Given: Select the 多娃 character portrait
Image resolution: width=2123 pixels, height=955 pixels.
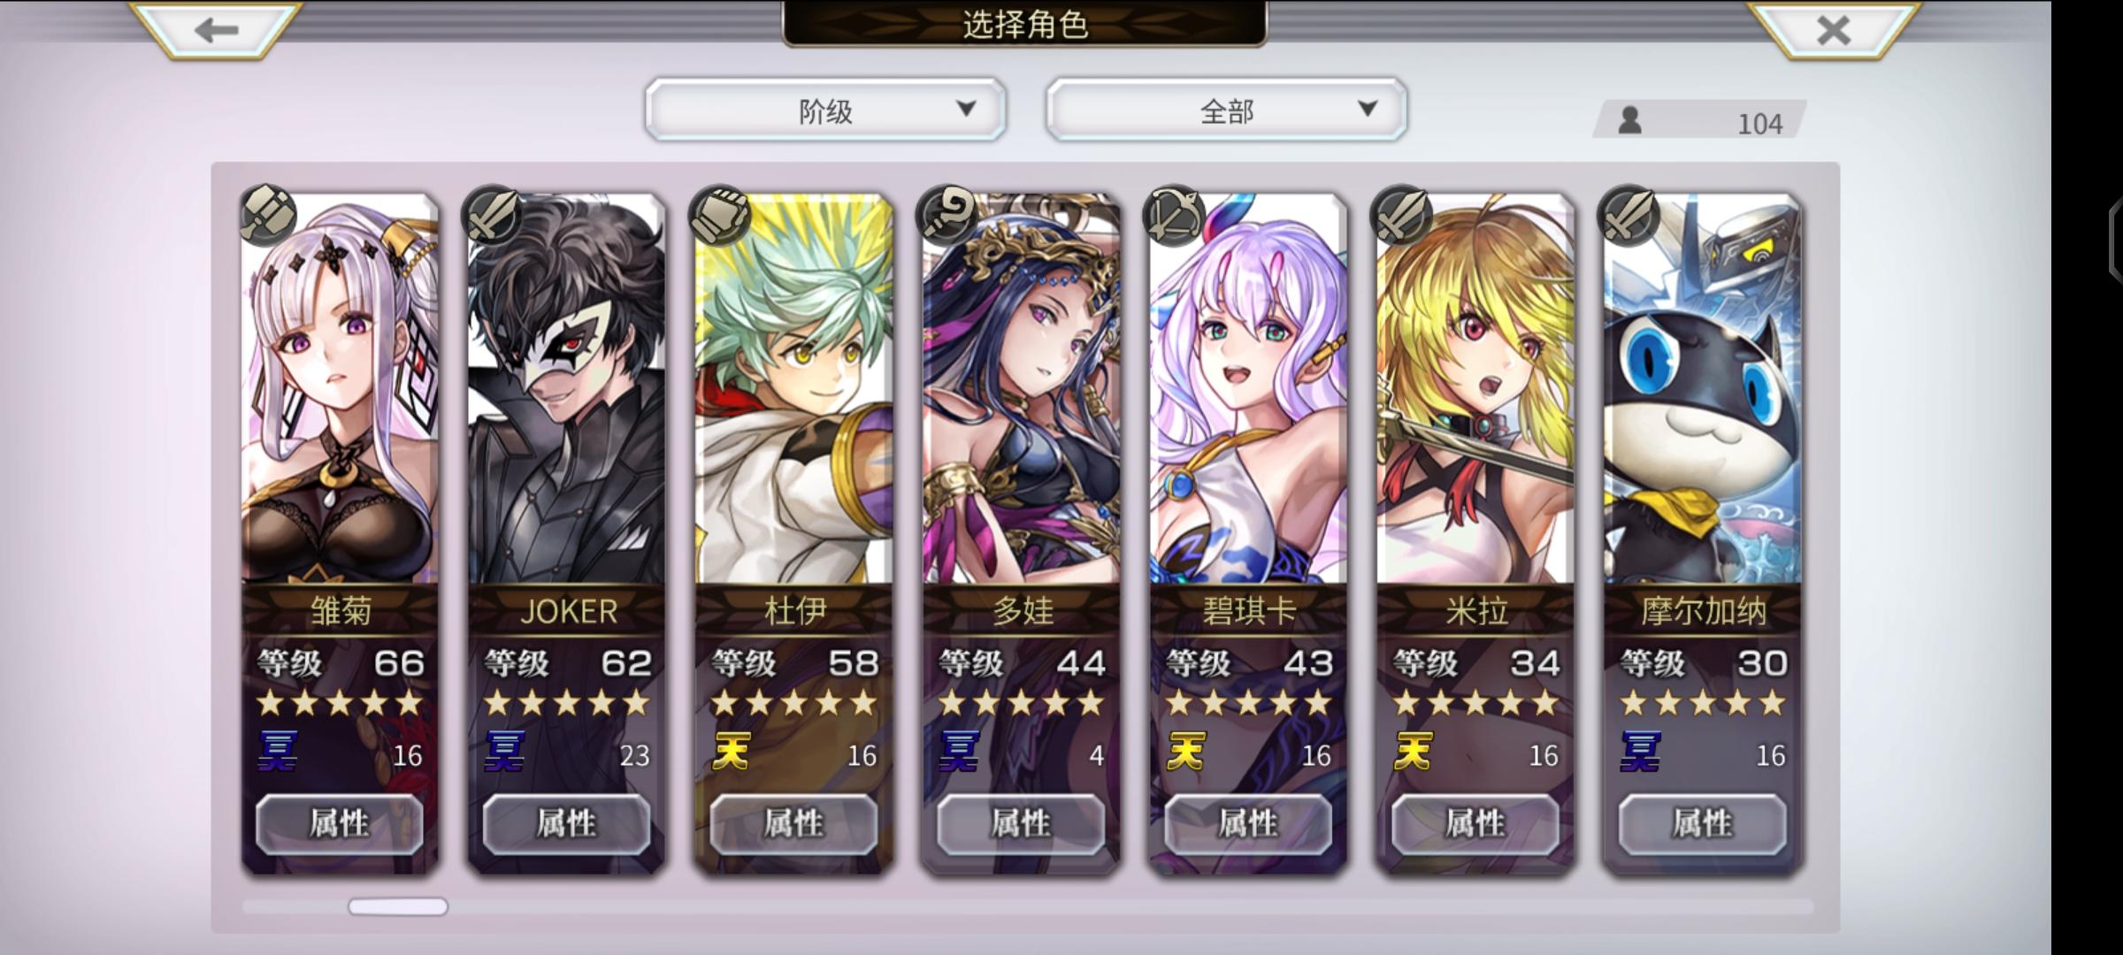Looking at the screenshot, I should 1021,389.
